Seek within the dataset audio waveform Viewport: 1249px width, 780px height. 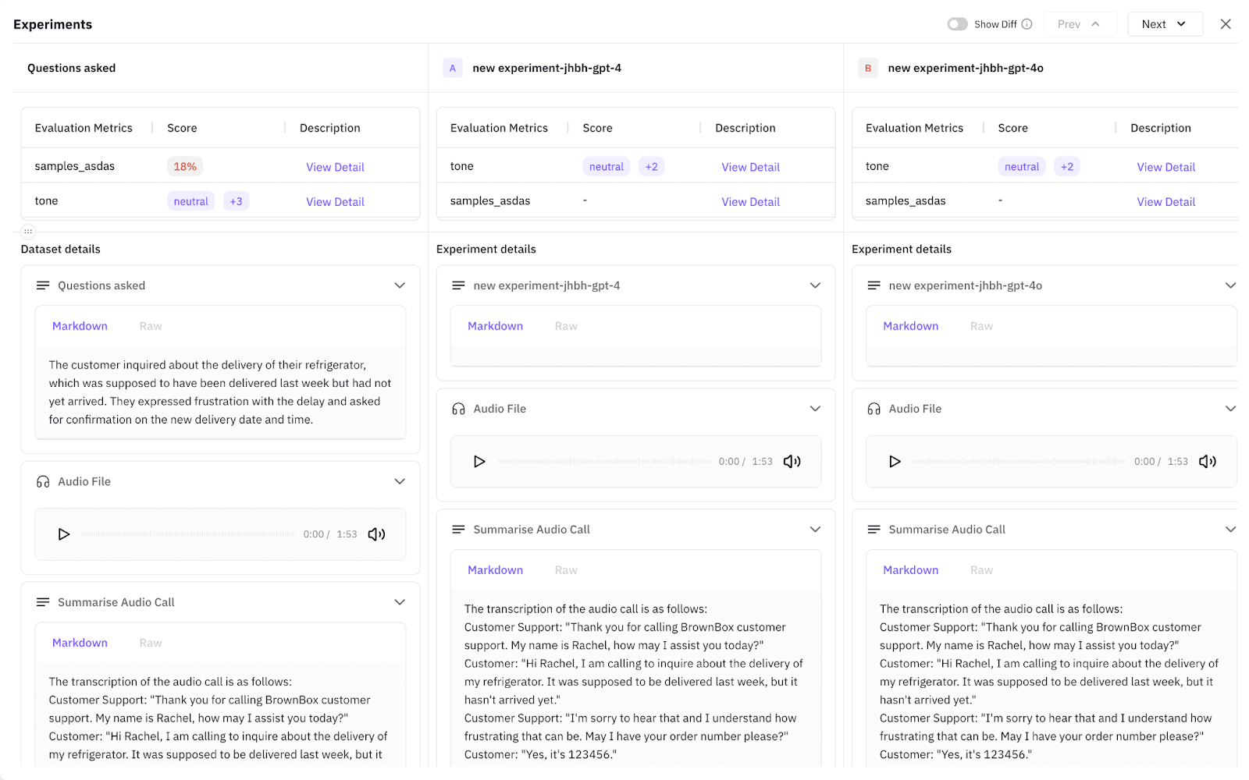click(188, 534)
